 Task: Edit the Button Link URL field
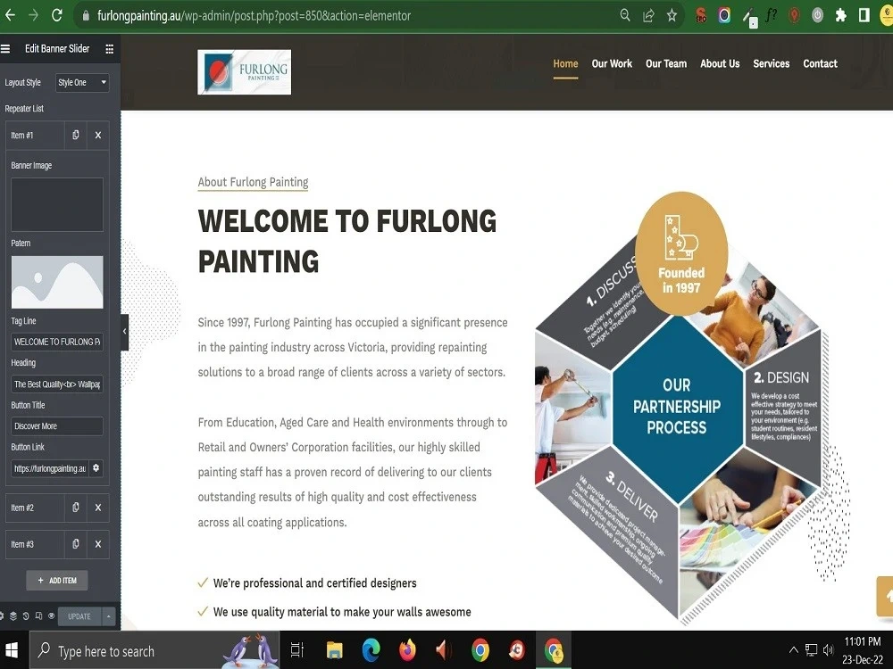[50, 468]
